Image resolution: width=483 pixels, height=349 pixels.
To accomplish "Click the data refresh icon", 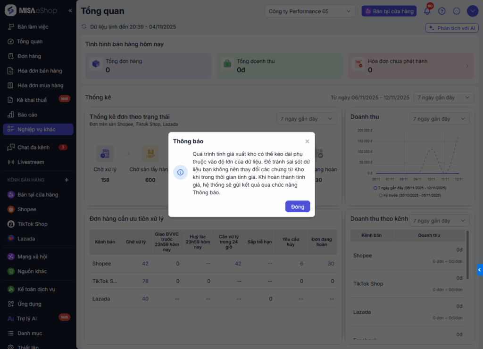I will pyautogui.click(x=84, y=27).
